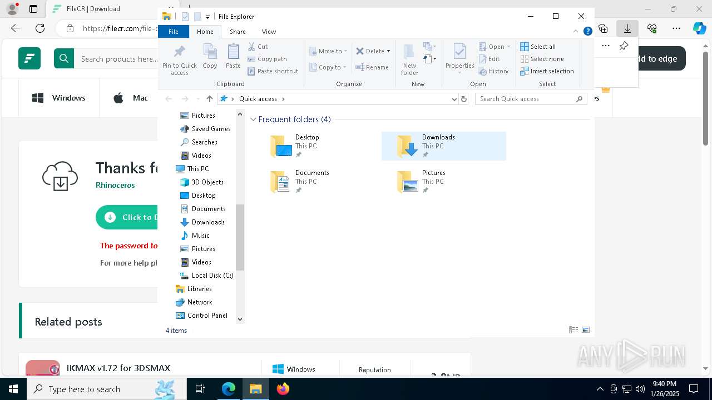Click navigation pane scrollbar down arrow
This screenshot has height=400, width=712.
[x=240, y=319]
